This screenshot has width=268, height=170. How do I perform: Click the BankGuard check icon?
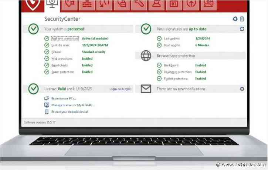[x=159, y=65]
